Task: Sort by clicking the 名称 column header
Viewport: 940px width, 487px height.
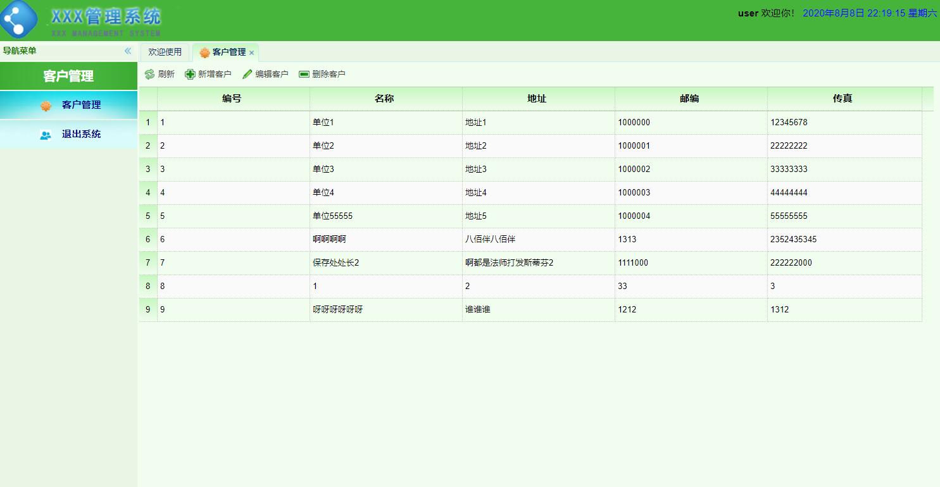Action: pos(386,98)
